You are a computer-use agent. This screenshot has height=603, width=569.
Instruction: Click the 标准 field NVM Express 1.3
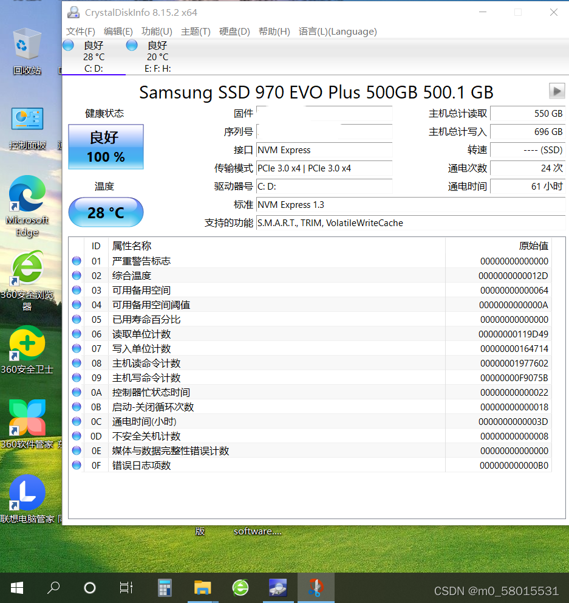pos(411,205)
